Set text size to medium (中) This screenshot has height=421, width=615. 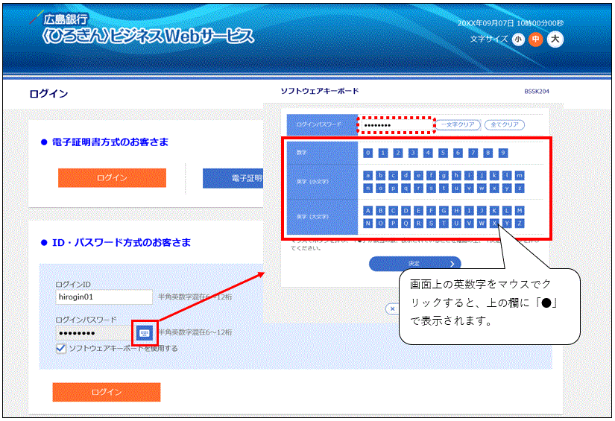(536, 39)
